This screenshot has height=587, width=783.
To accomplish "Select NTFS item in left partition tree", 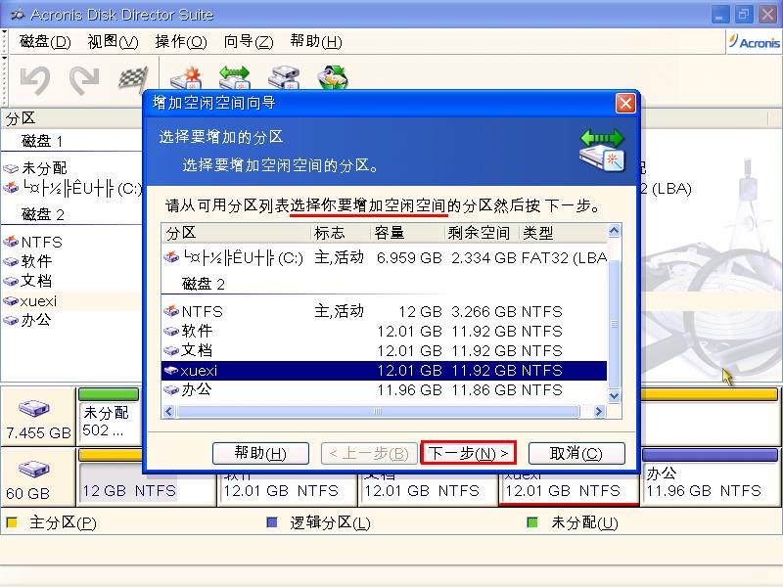I will 33,242.
